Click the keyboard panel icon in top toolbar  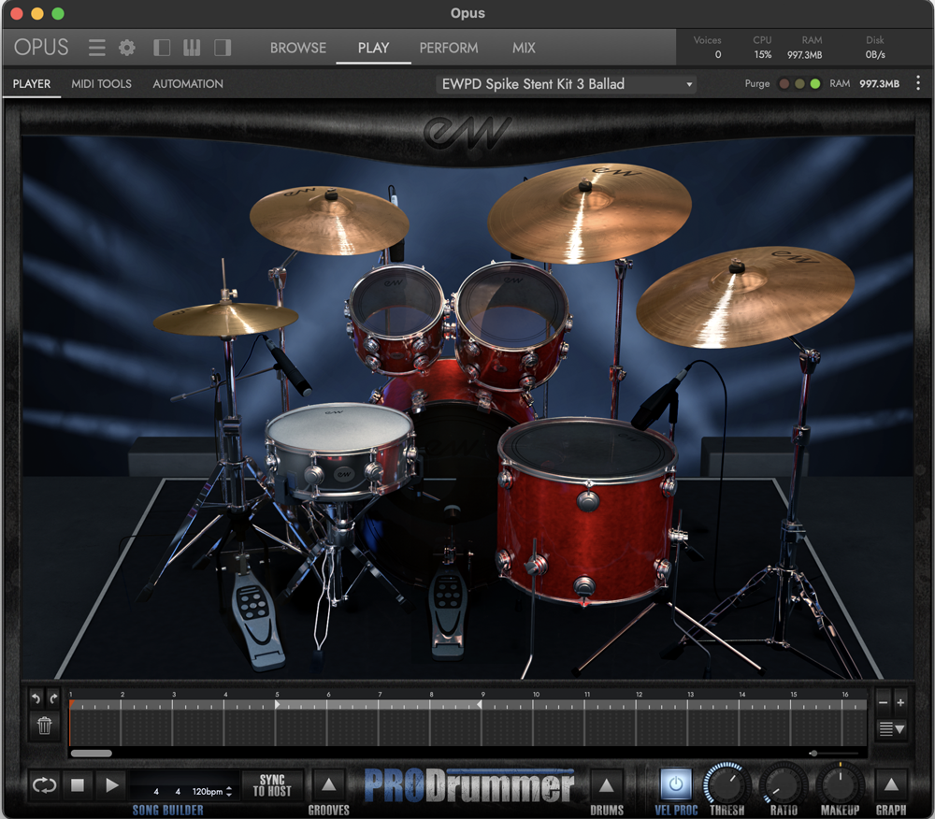[x=192, y=48]
